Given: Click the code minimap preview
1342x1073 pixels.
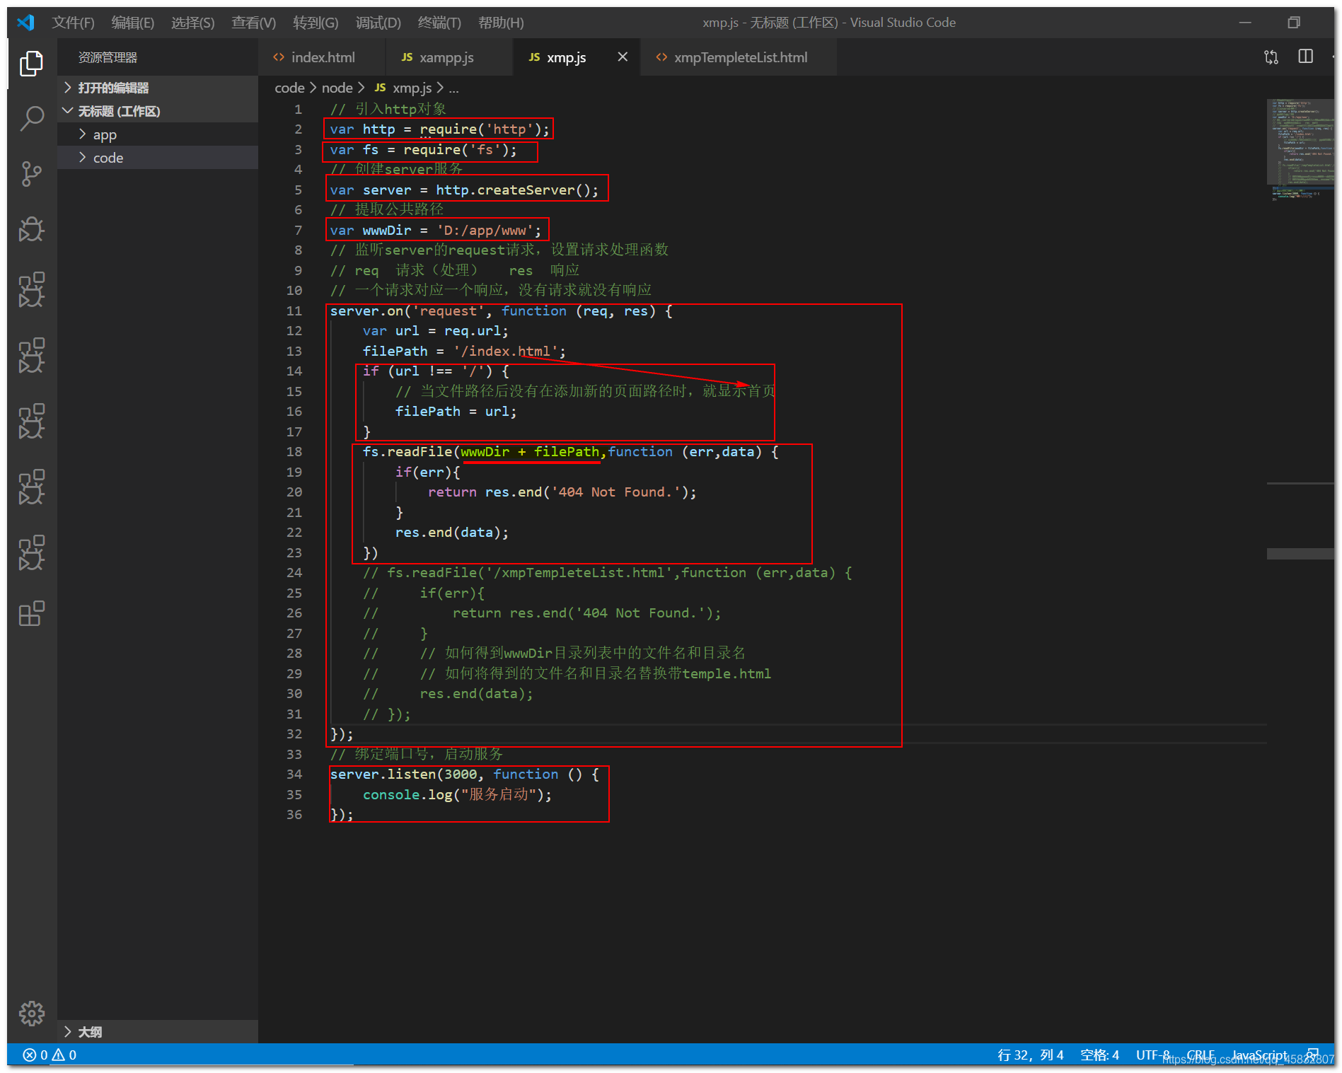Looking at the screenshot, I should pyautogui.click(x=1300, y=149).
